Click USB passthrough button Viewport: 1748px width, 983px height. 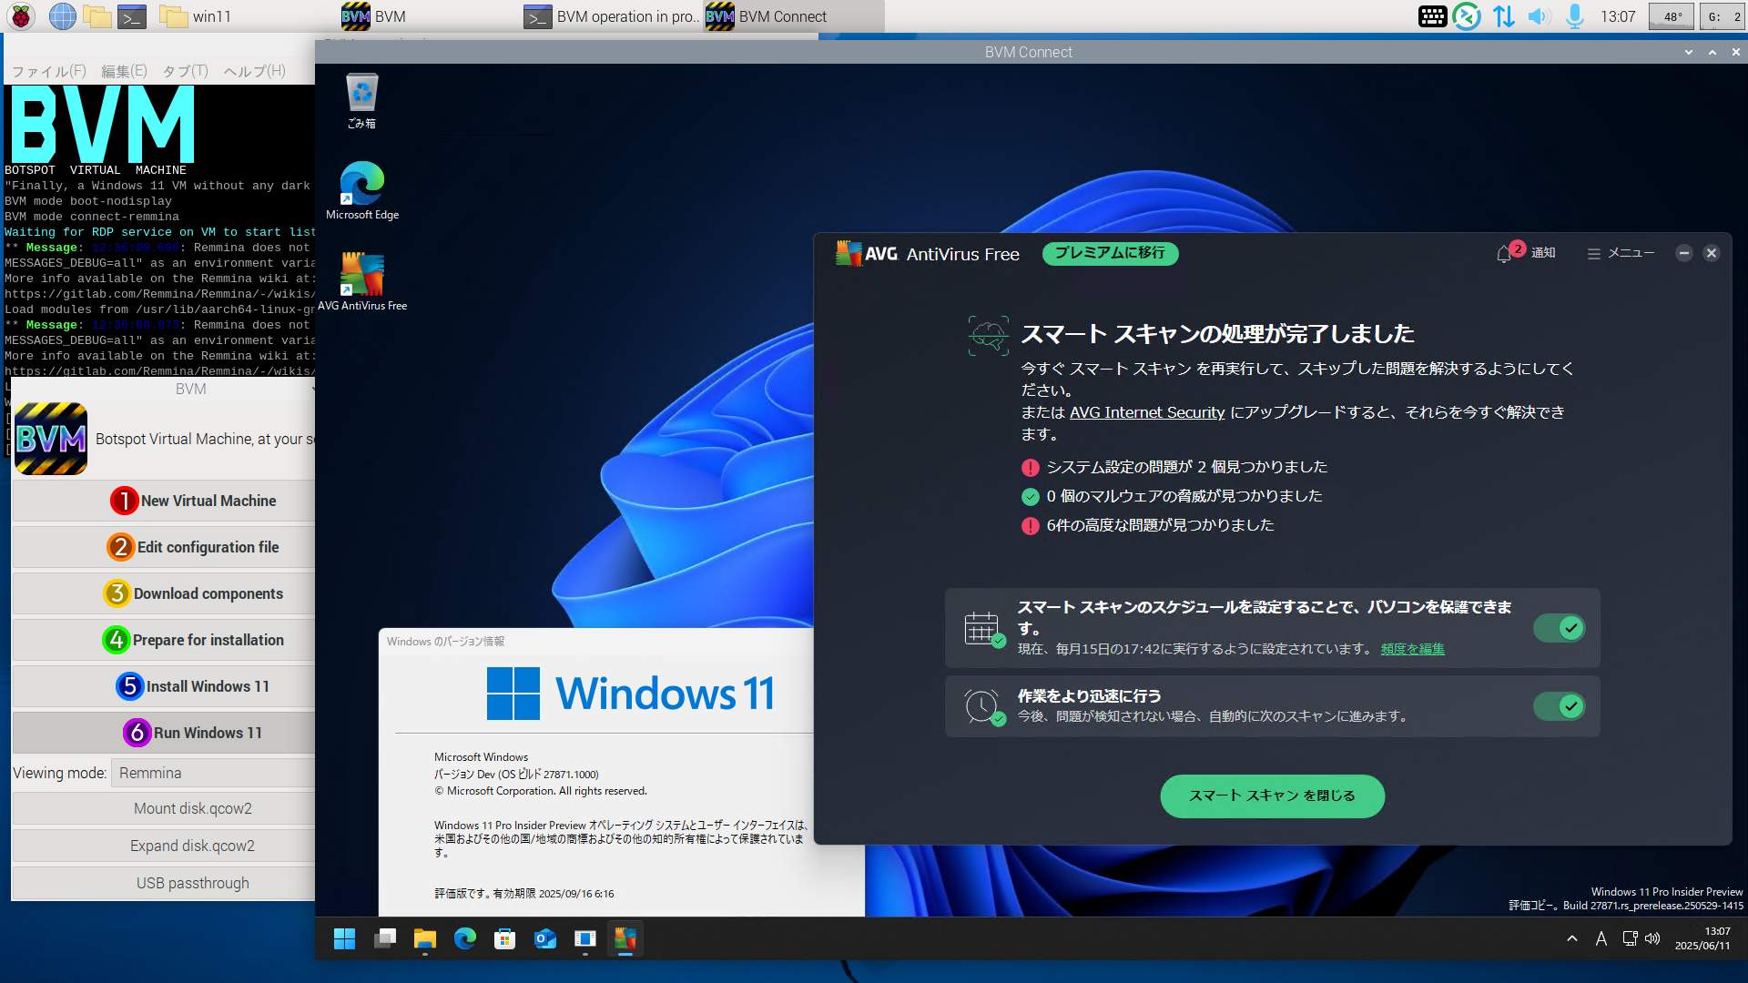coord(164,883)
